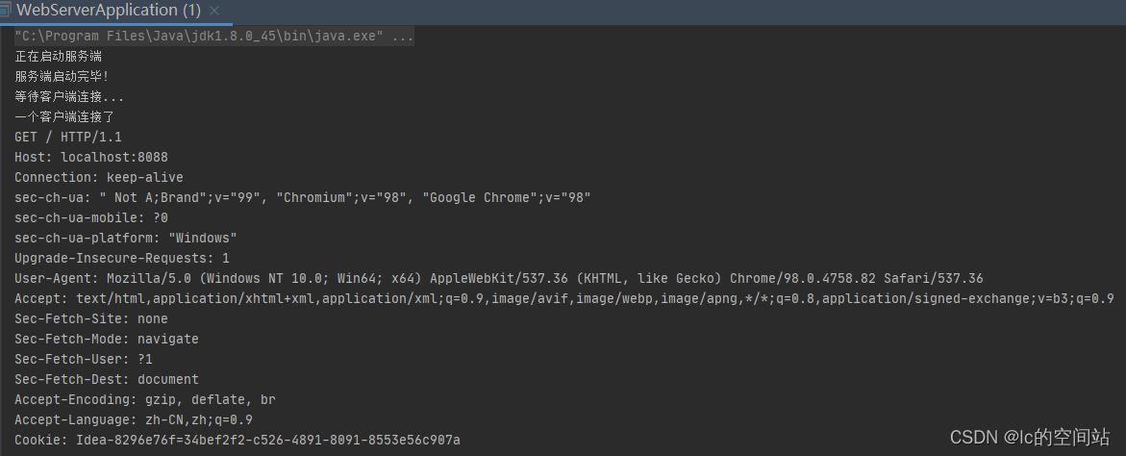The height and width of the screenshot is (456, 1126).
Task: Click the Sec-Fetch-Dest: document line
Action: [106, 379]
